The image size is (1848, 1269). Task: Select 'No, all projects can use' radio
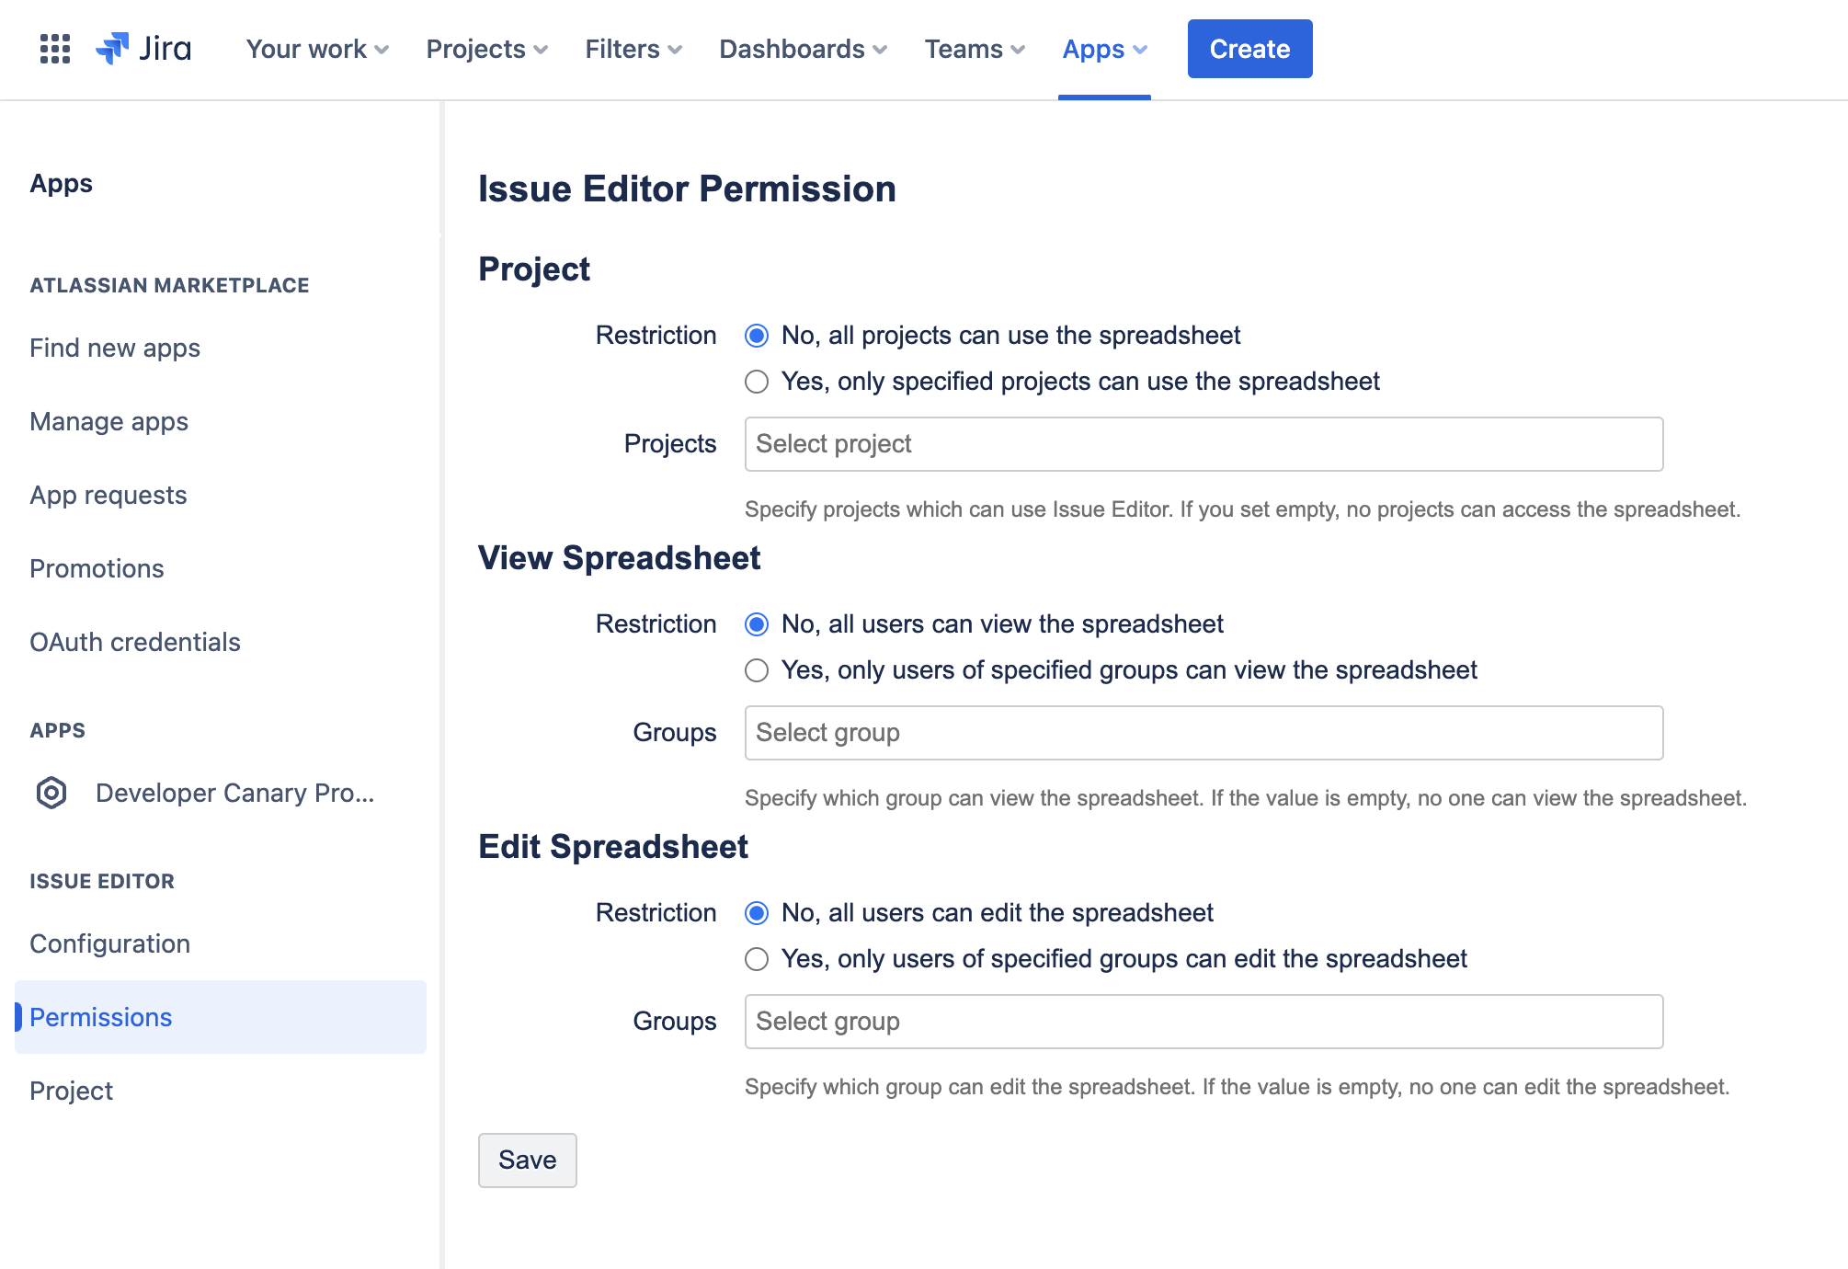click(x=757, y=336)
